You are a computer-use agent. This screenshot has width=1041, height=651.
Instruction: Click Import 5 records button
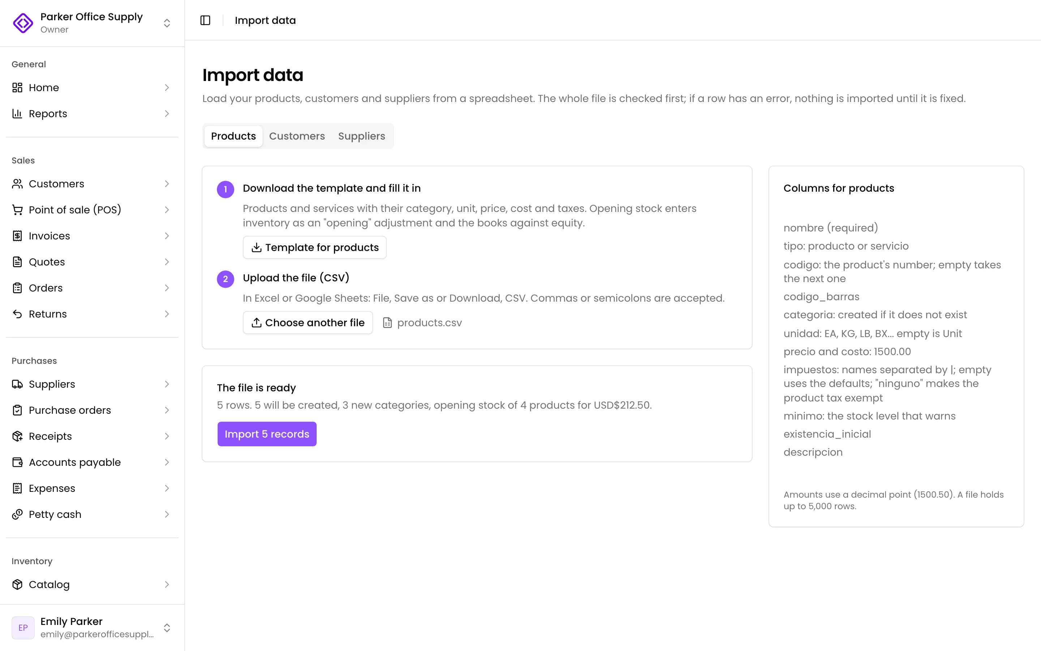[x=267, y=434]
